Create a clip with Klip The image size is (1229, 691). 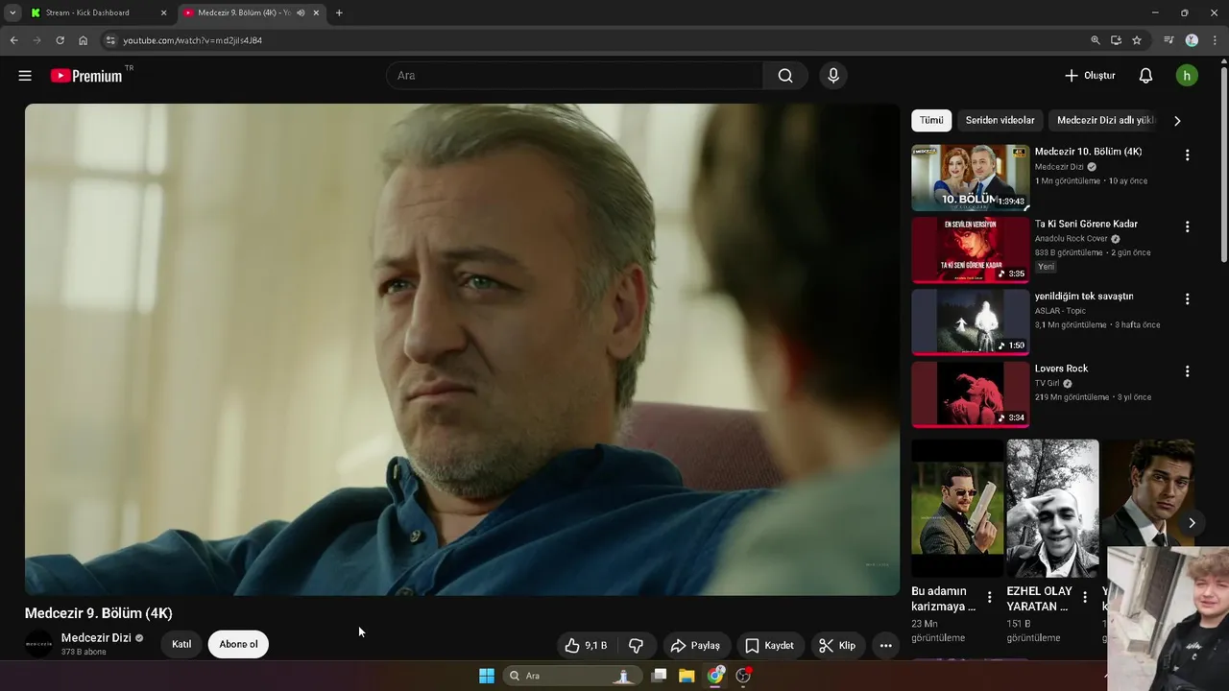coord(837,645)
